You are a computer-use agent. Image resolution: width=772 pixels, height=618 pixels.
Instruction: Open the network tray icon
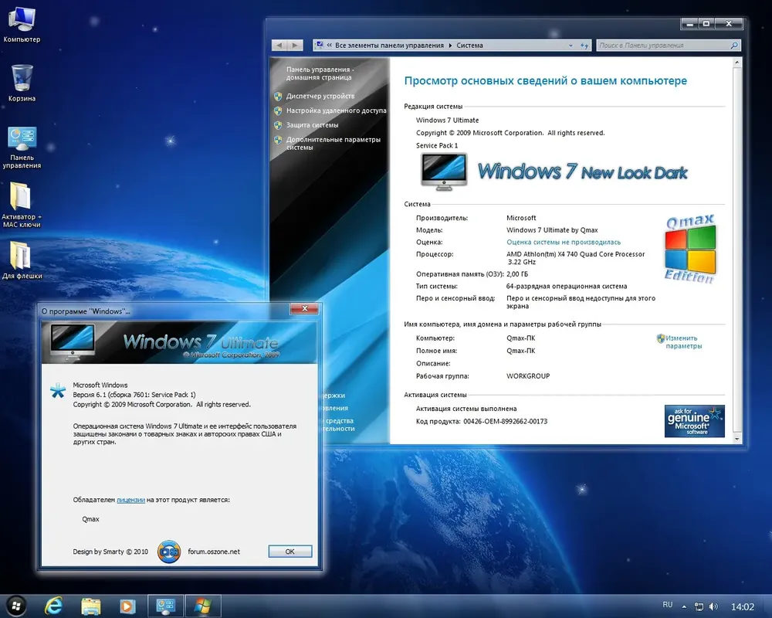pyautogui.click(x=699, y=606)
